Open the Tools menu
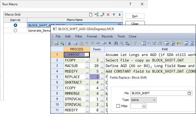This screenshot has width=196, height=114. (121, 36)
